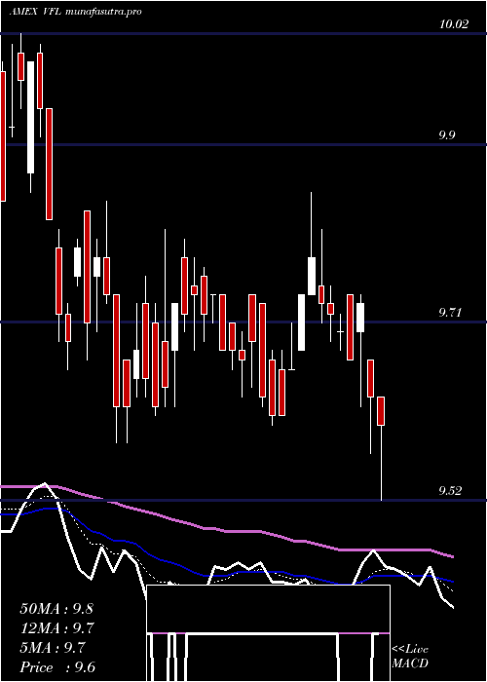Image resolution: width=487 pixels, height=682 pixels.
Task: Click inside the MACD inset chart box
Action: [x=268, y=633]
